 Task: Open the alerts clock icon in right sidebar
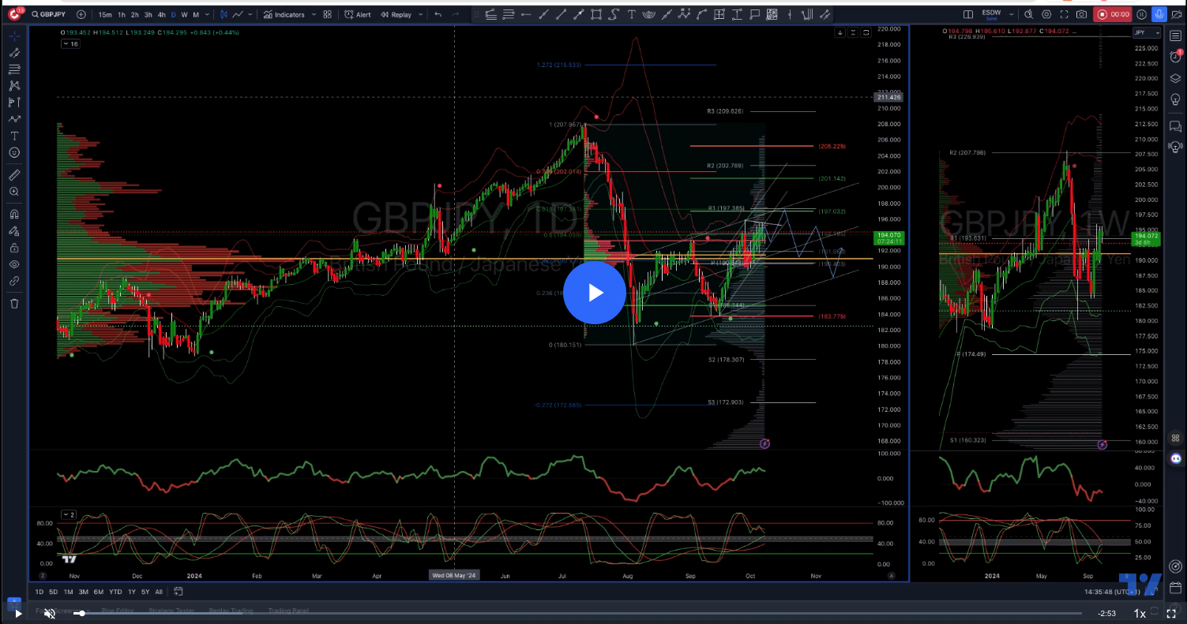[x=1175, y=57]
